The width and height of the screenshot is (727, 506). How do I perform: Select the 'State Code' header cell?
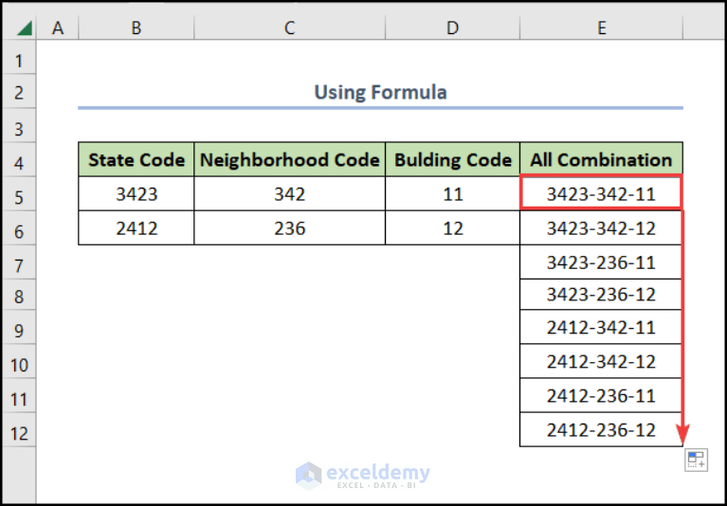136,159
